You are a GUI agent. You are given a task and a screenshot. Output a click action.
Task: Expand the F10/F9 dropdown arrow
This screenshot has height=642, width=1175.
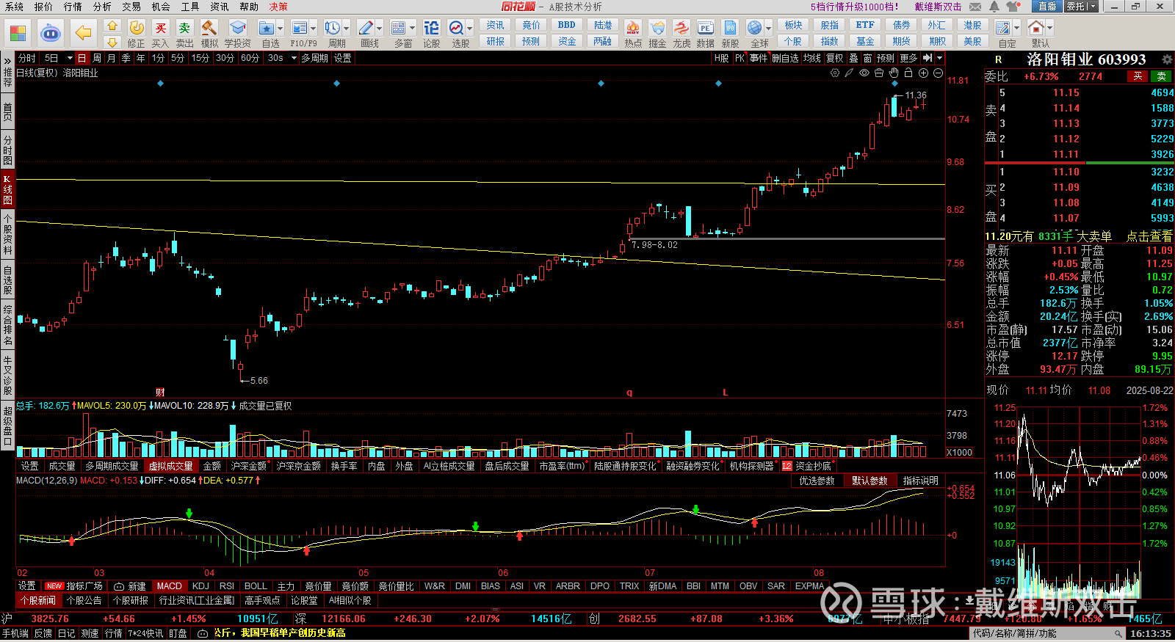point(313,29)
